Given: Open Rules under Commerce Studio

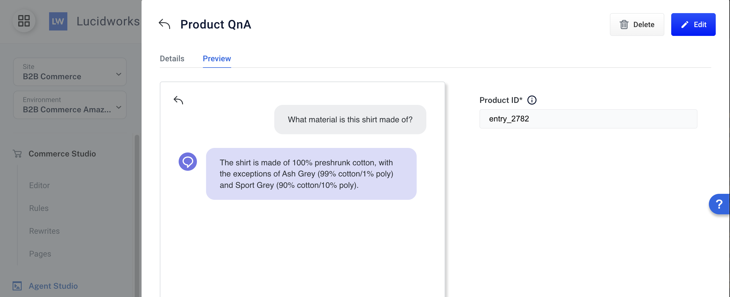Looking at the screenshot, I should pyautogui.click(x=39, y=208).
